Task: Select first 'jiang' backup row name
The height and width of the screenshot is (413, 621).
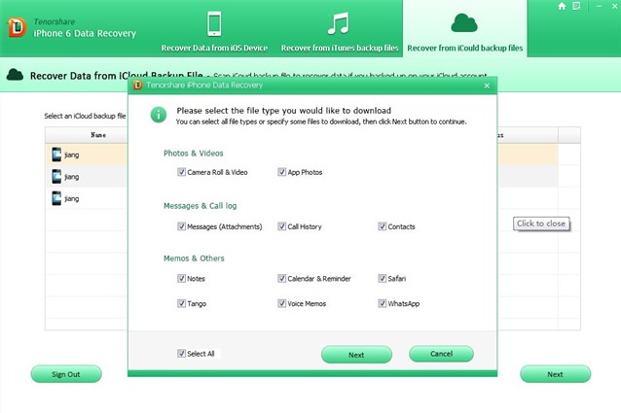Action: 72,155
